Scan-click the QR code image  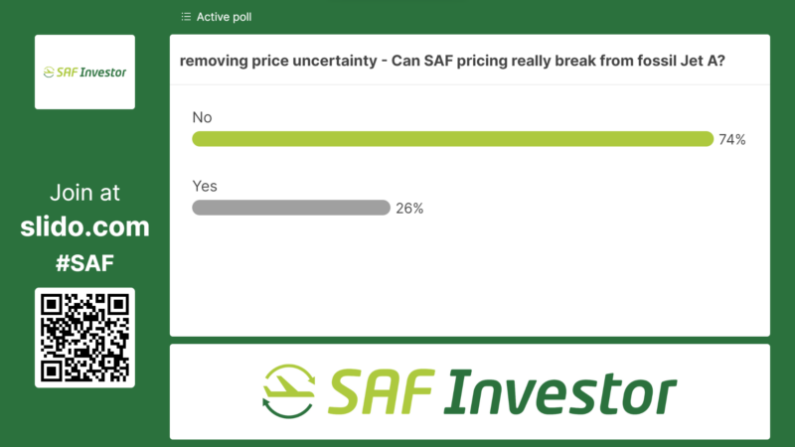[84, 338]
